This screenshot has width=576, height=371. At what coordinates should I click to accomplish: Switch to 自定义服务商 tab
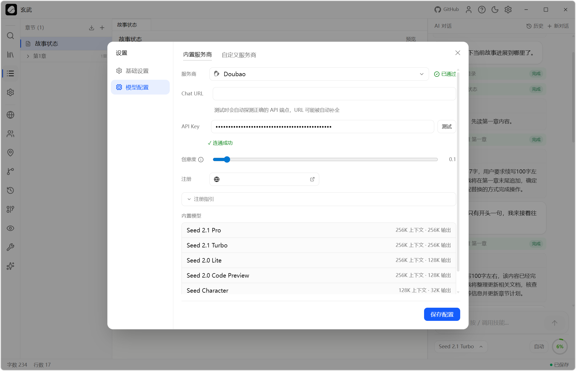click(x=239, y=55)
